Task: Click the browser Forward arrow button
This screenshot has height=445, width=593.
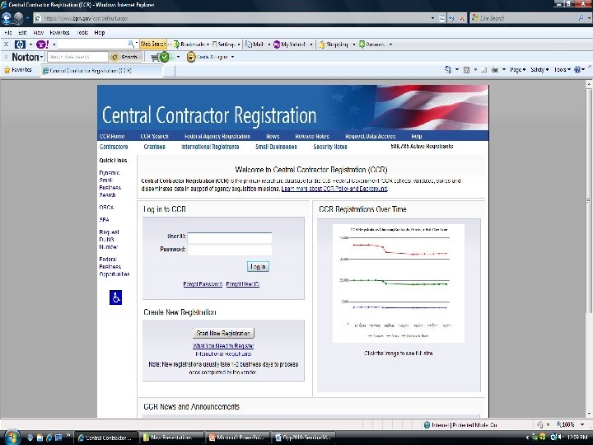Action: tap(18, 18)
